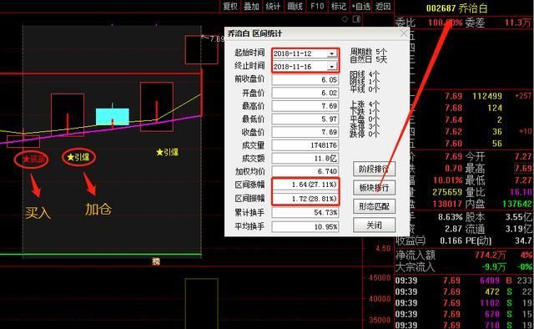This screenshot has width=534, height=329.
Task: Select the 累计换手 value 54.73%
Action: [x=305, y=213]
